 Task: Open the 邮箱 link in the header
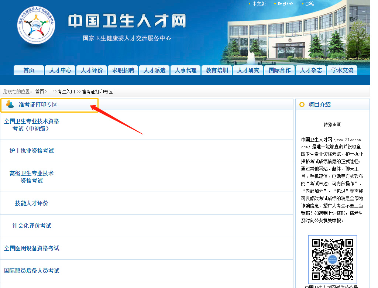point(310,4)
